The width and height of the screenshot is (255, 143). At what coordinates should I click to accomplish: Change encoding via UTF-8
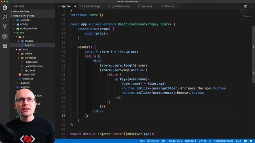point(202,141)
